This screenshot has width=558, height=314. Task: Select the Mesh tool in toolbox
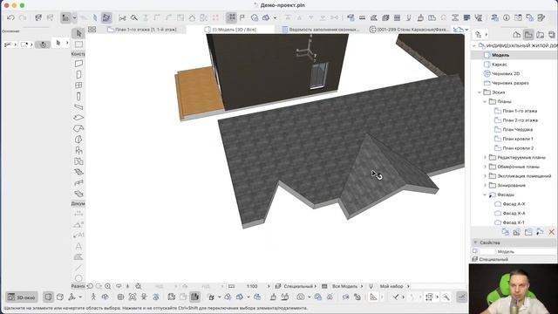78,194
